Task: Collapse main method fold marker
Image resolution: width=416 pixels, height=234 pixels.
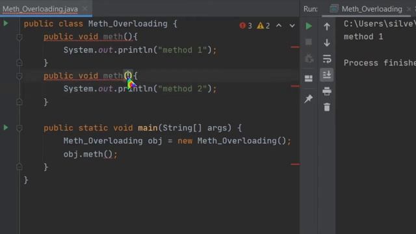Action: [19, 129]
